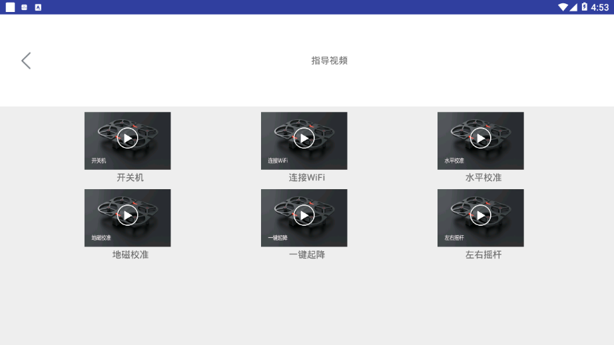The width and height of the screenshot is (614, 345).
Task: Go back using the left arrow
Action: [x=26, y=61]
